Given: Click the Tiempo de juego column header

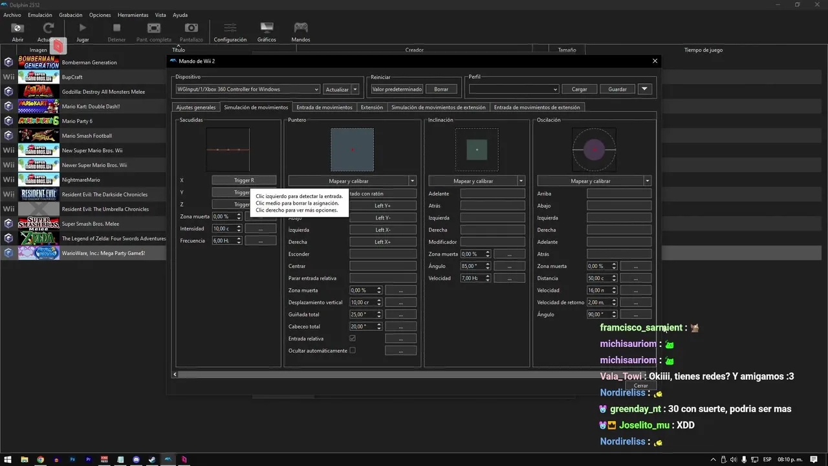Looking at the screenshot, I should pos(703,50).
